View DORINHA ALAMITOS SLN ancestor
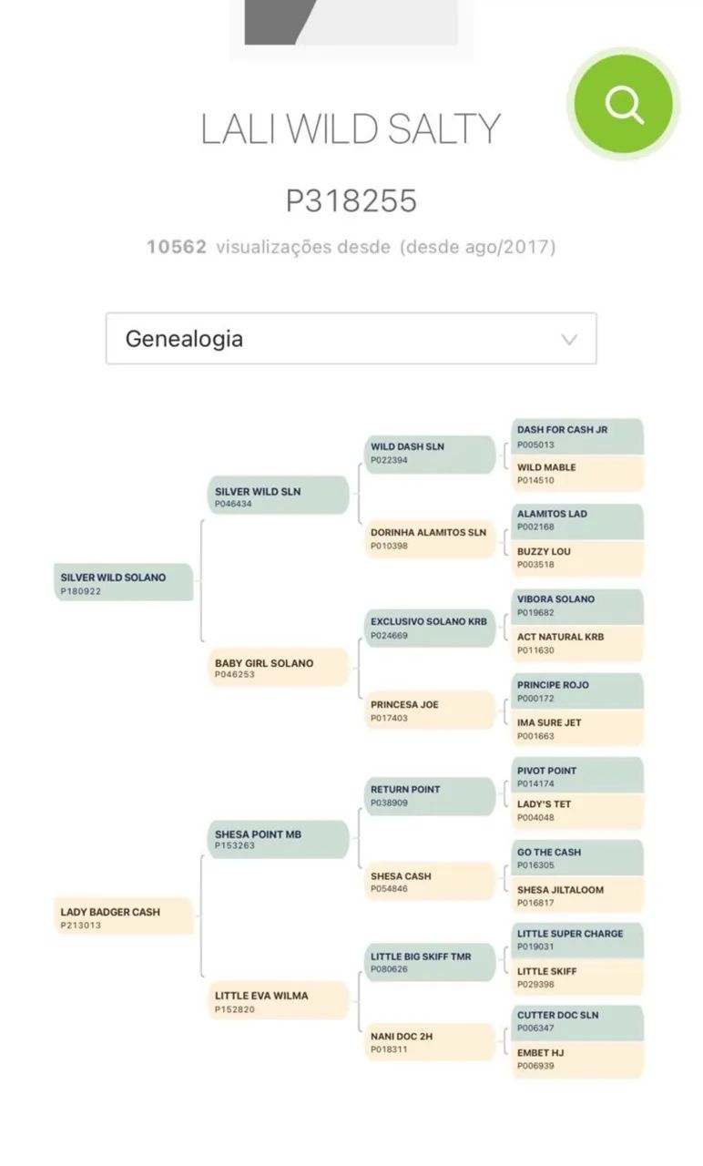 (x=431, y=538)
